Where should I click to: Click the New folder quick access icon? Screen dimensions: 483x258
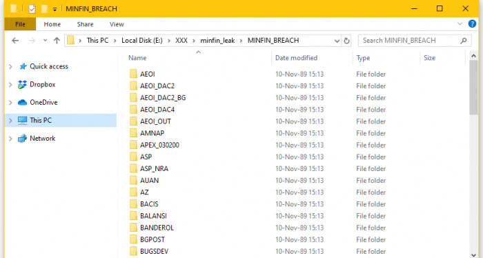pos(44,8)
